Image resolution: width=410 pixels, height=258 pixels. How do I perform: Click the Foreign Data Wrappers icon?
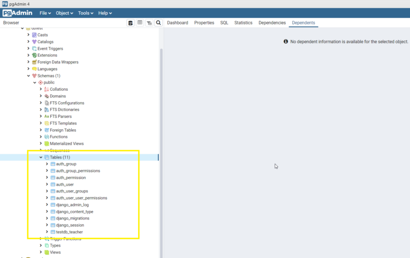34,62
